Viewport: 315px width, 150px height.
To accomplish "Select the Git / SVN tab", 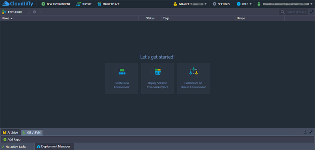I will [x=32, y=133].
